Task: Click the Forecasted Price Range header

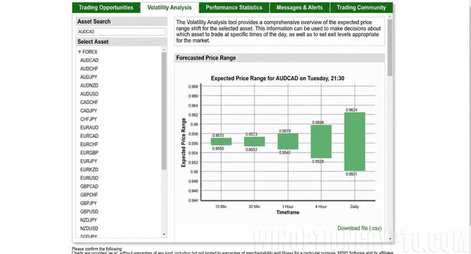Action: [279, 58]
